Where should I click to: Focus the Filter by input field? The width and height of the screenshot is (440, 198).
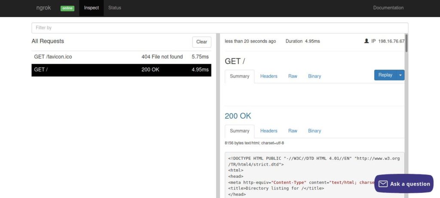(x=220, y=28)
